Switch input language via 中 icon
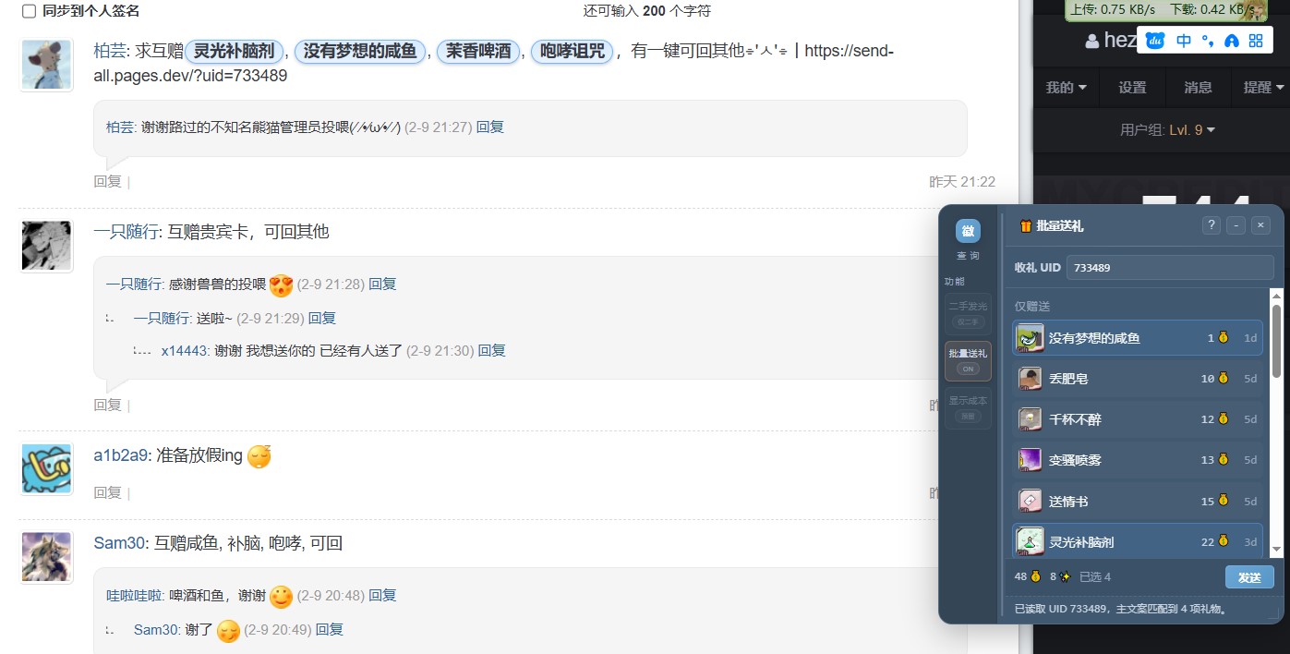This screenshot has width=1290, height=654. 1183,41
